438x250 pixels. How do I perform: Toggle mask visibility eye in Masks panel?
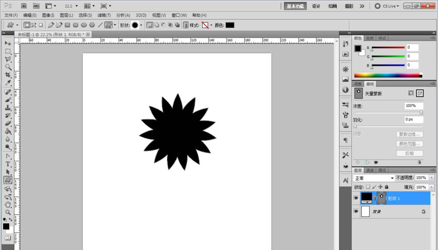click(376, 162)
